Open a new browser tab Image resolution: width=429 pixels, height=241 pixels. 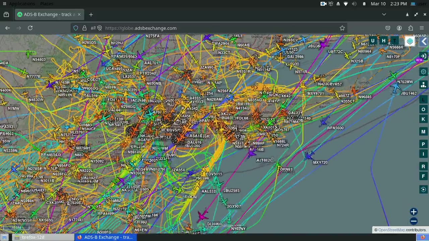click(x=91, y=14)
